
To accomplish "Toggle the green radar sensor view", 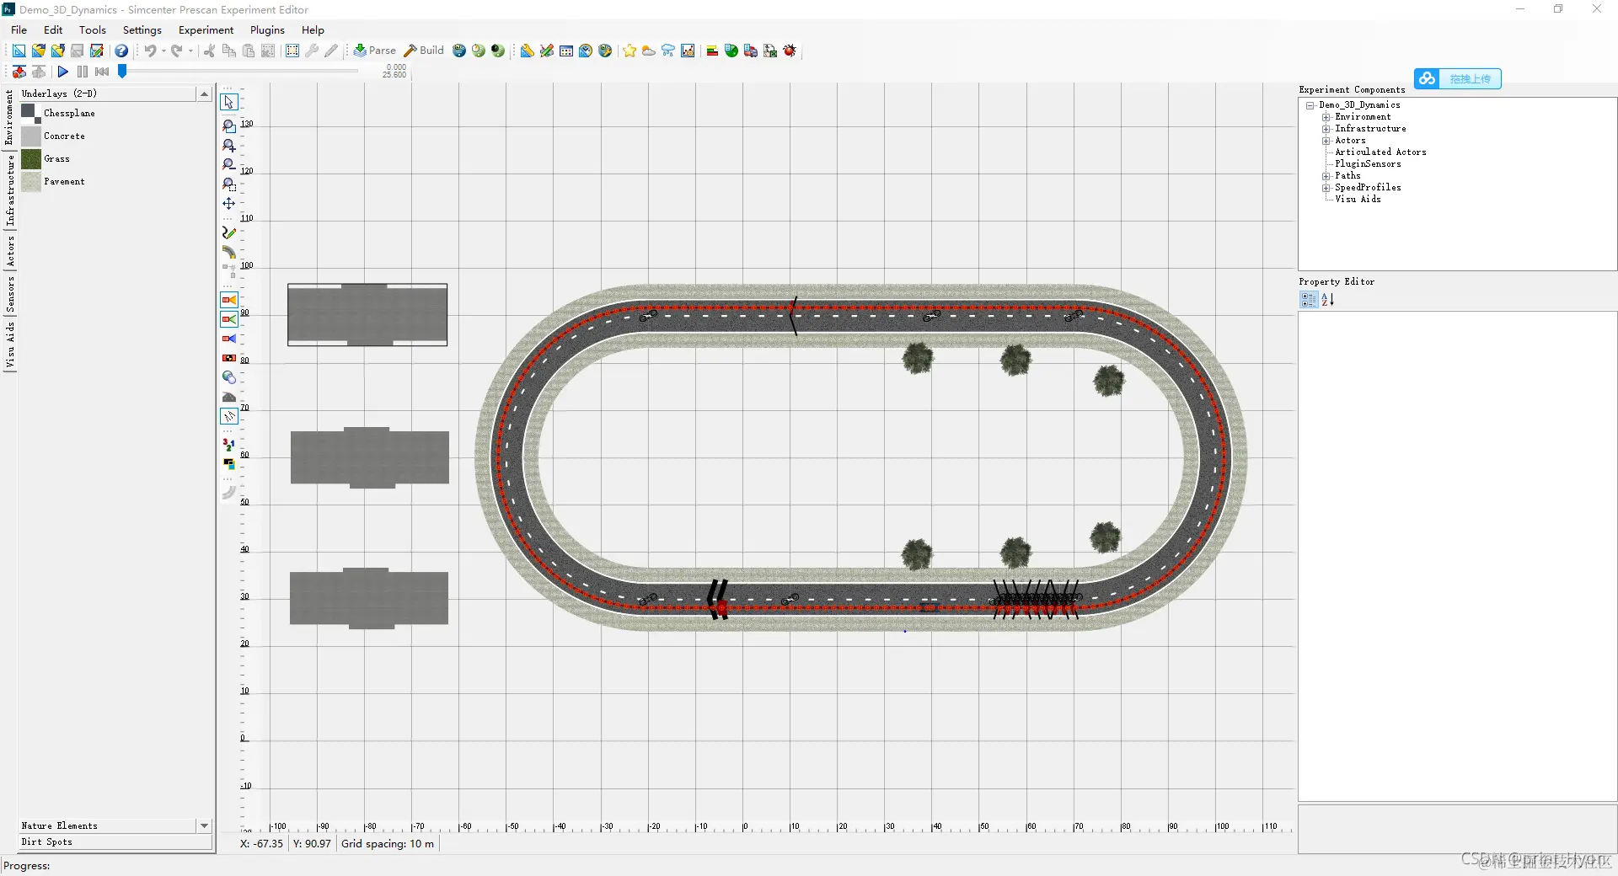I will [x=229, y=319].
